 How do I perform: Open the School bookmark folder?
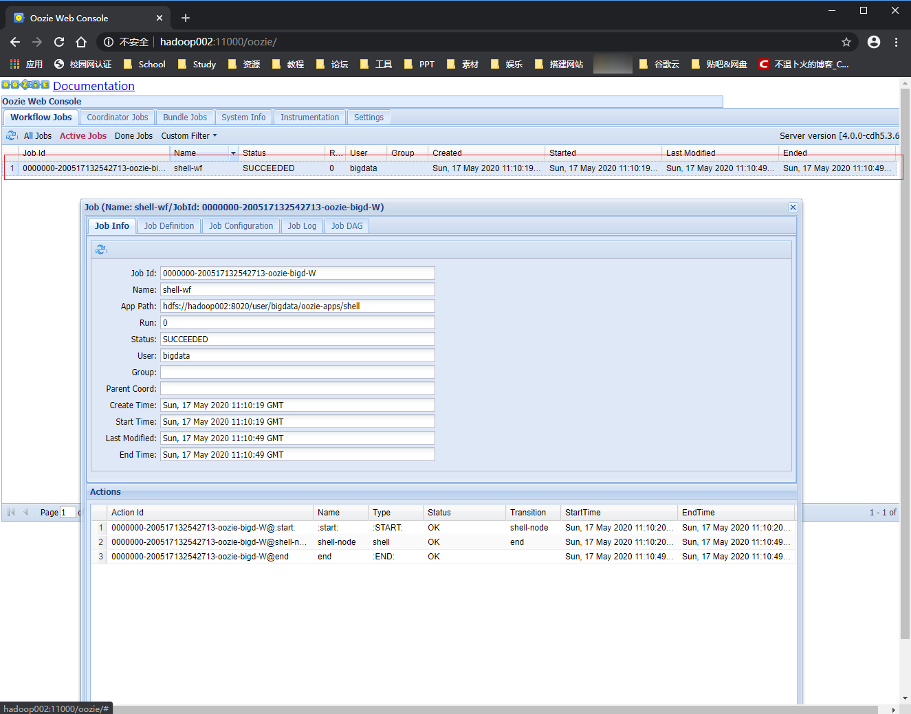click(x=144, y=64)
